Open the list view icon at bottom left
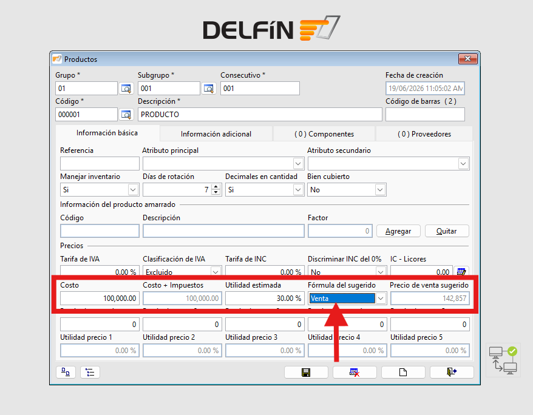The image size is (533, 415). coord(90,372)
